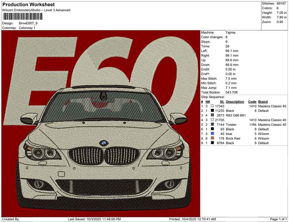Click the "St." column header
Screen dimensions: 289x222
[222, 102]
